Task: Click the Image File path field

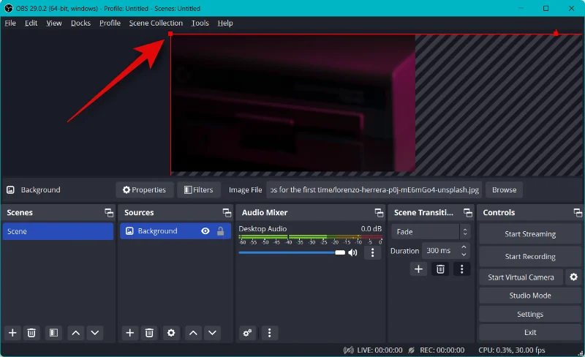Action: coord(374,189)
